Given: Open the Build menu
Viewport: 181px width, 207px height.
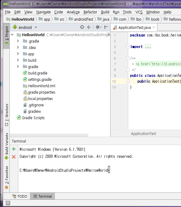Looking at the screenshot, I should [105, 12].
